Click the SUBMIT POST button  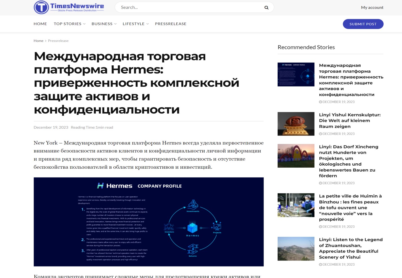coord(363,24)
